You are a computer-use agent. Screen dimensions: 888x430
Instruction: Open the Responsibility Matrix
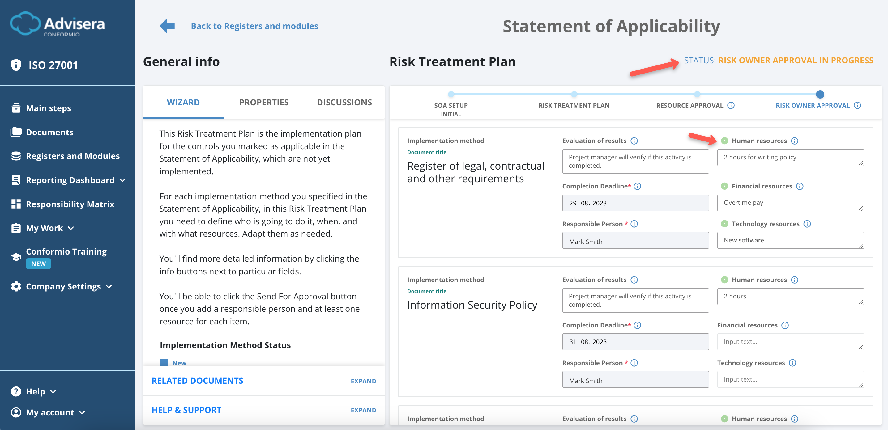tap(70, 204)
